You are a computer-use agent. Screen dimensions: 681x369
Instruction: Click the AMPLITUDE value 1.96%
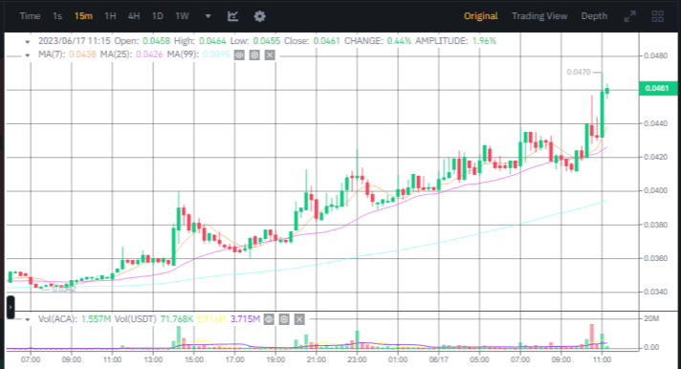click(484, 41)
